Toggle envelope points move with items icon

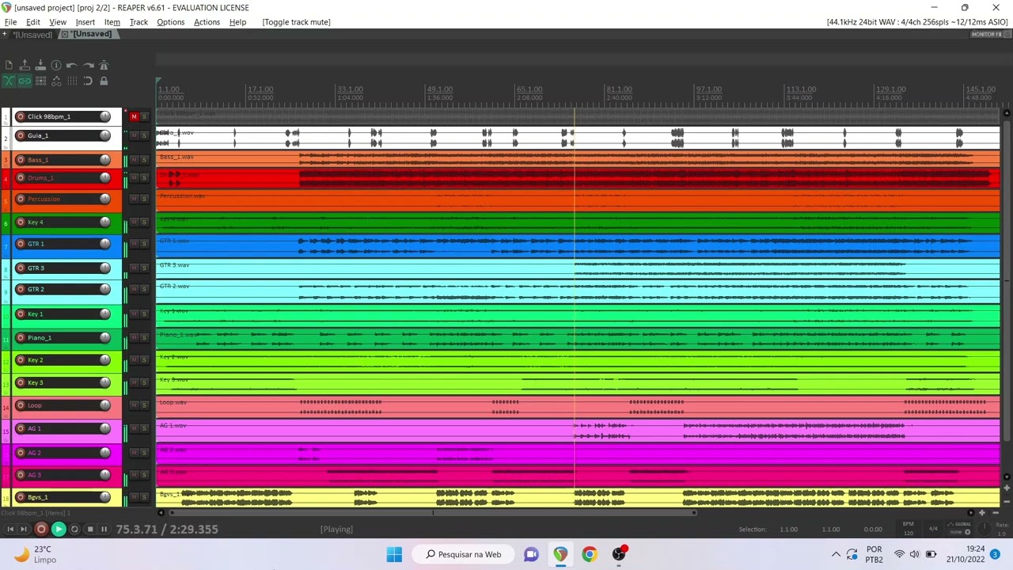(56, 81)
